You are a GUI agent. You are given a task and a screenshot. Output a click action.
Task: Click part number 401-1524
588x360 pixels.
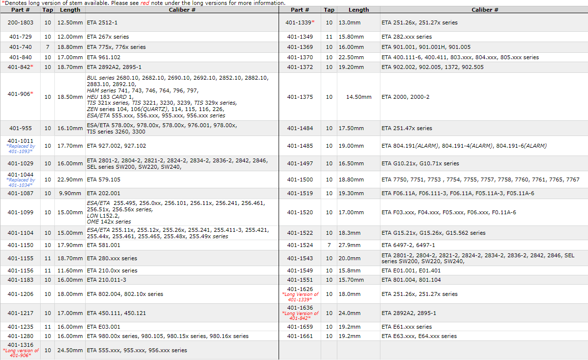pyautogui.click(x=300, y=245)
